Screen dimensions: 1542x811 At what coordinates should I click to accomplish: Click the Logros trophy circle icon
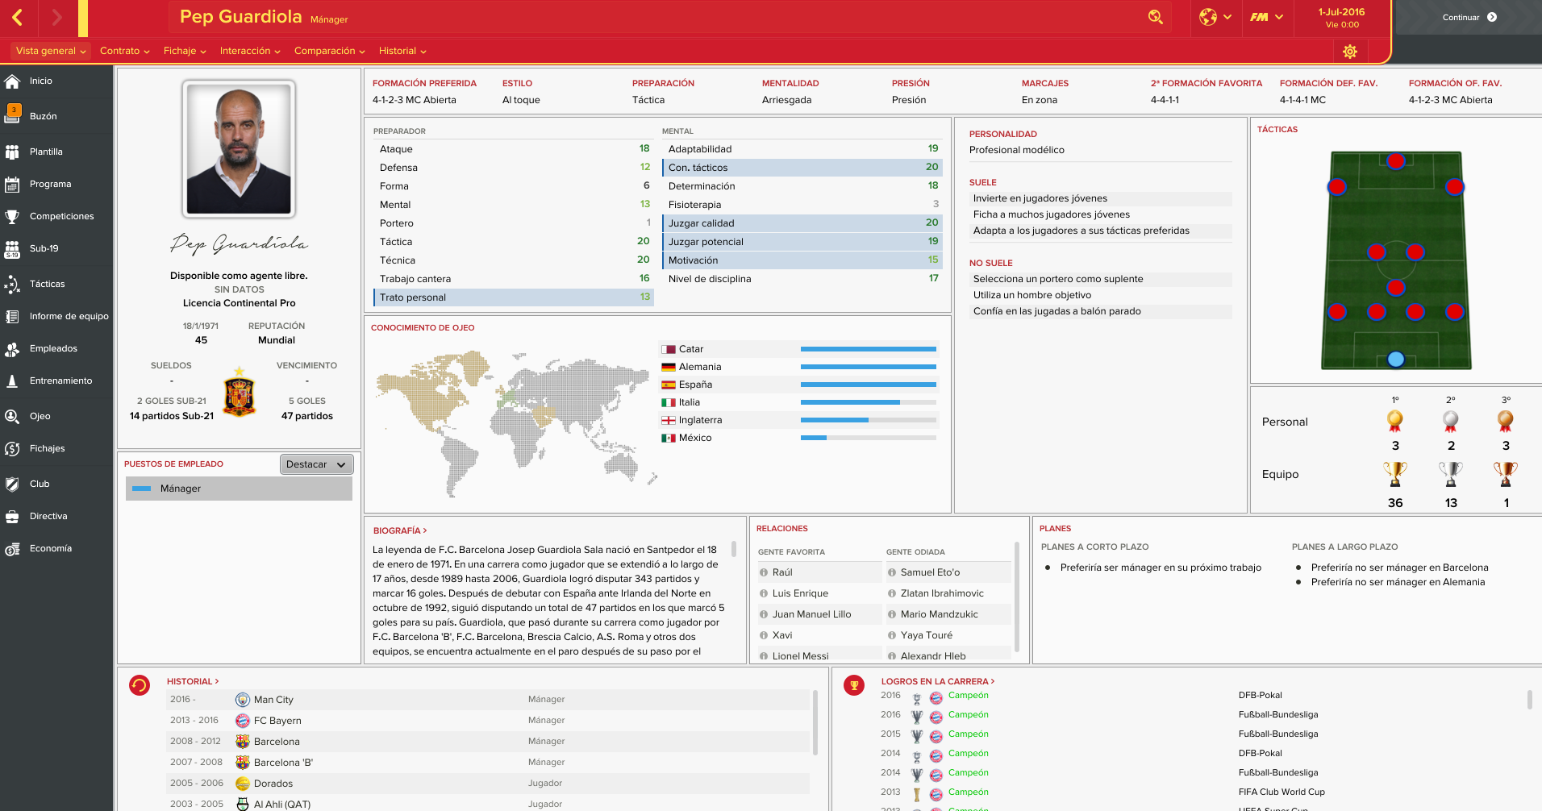854,685
